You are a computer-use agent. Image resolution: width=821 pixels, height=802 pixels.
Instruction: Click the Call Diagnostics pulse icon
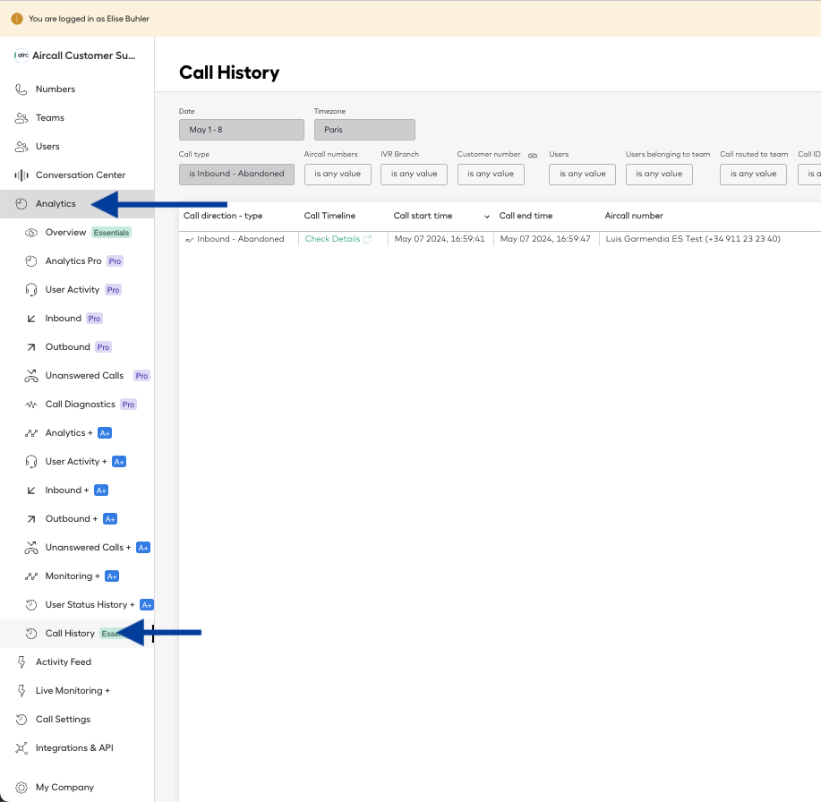31,405
